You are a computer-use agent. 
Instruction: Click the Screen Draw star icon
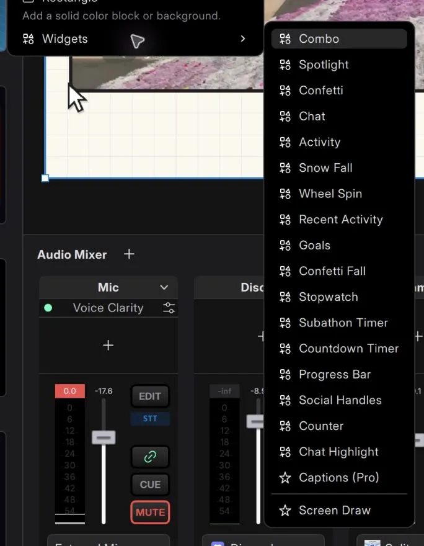click(285, 510)
